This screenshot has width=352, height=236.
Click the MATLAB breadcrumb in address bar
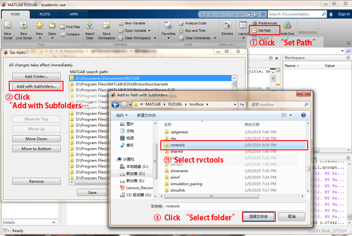click(153, 104)
